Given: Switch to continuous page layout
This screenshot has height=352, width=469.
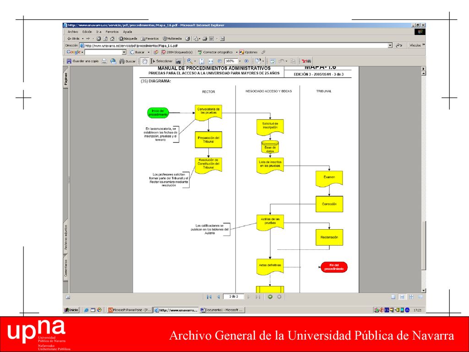Looking at the screenshot, I should (x=402, y=297).
